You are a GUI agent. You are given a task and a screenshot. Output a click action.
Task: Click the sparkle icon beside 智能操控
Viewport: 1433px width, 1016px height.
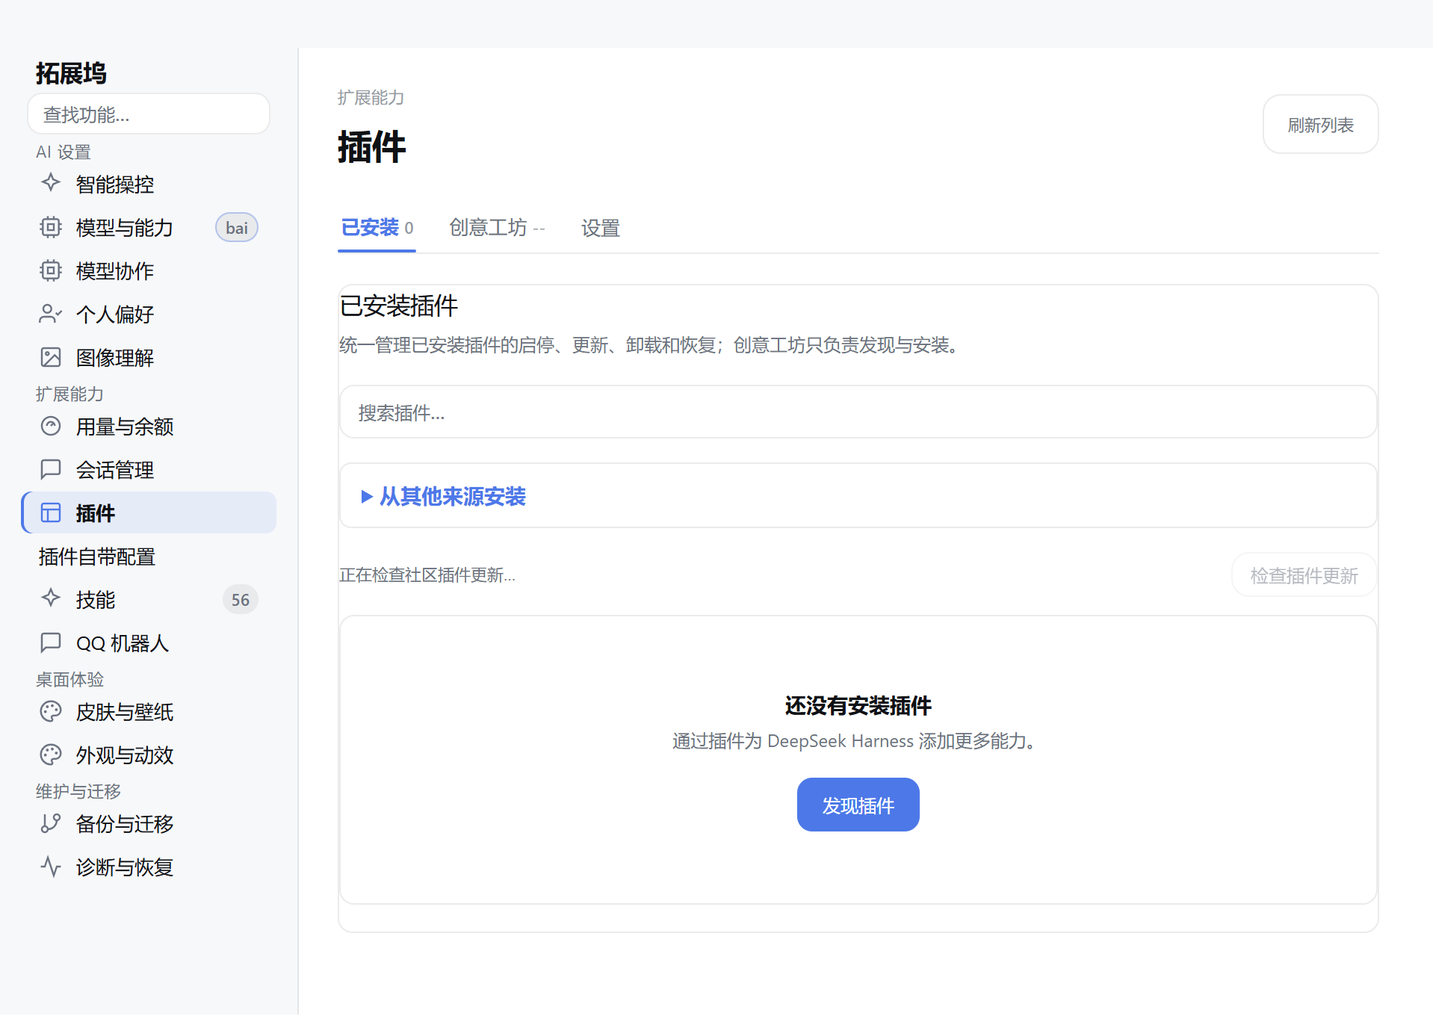pos(51,183)
